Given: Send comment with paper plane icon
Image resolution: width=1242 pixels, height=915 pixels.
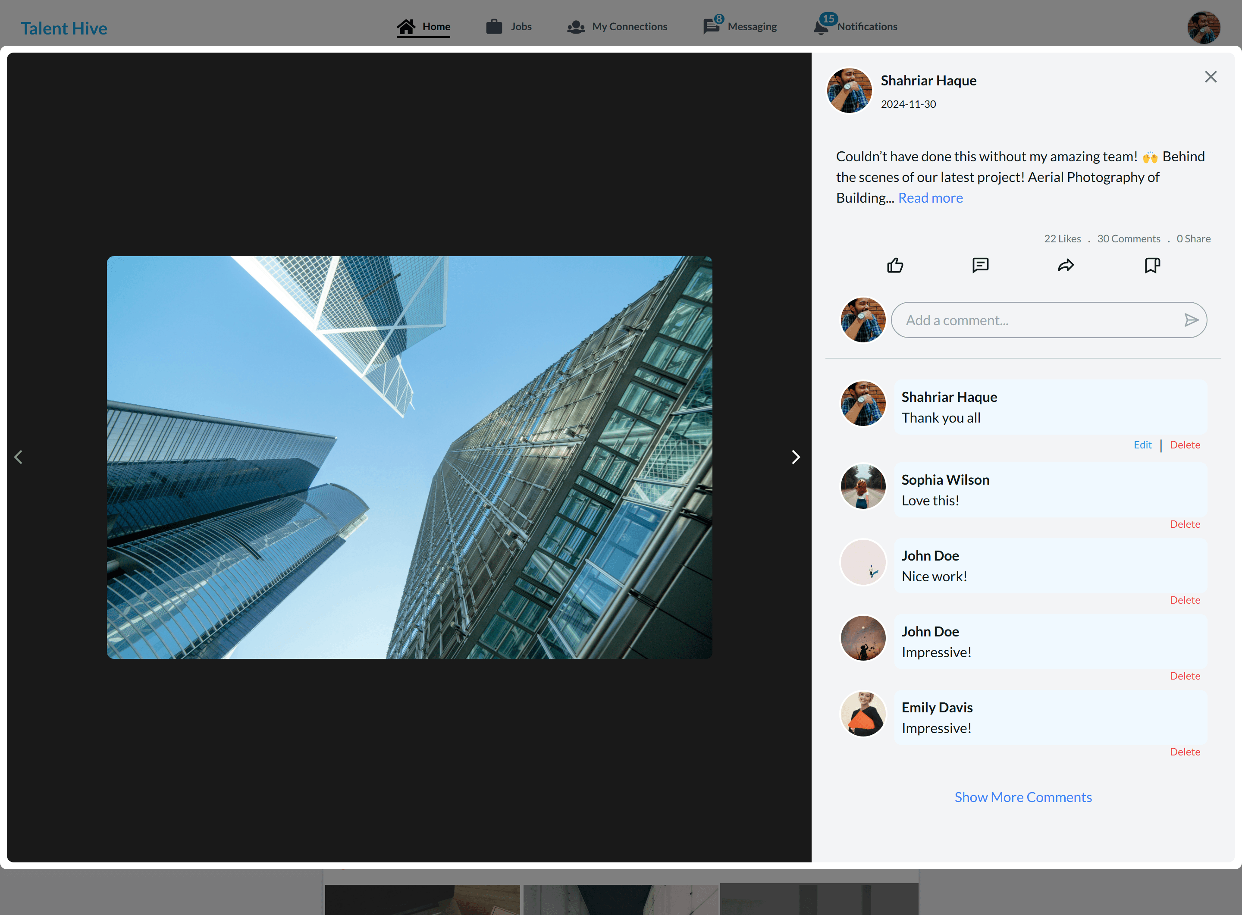Looking at the screenshot, I should (x=1191, y=320).
